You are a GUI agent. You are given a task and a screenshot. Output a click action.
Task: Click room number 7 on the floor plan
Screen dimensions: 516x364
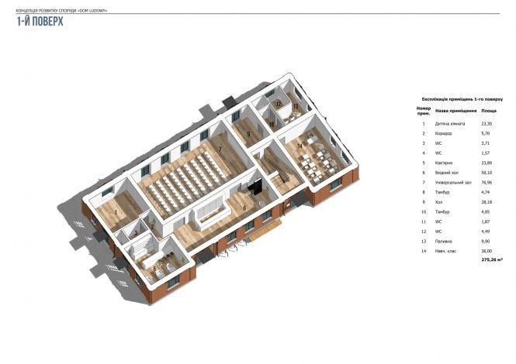tap(220, 149)
